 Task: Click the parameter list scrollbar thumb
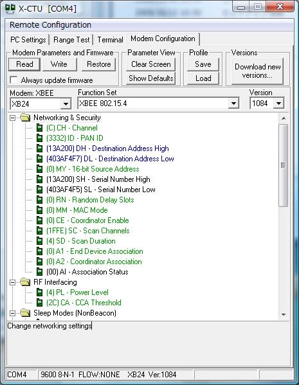click(x=284, y=165)
